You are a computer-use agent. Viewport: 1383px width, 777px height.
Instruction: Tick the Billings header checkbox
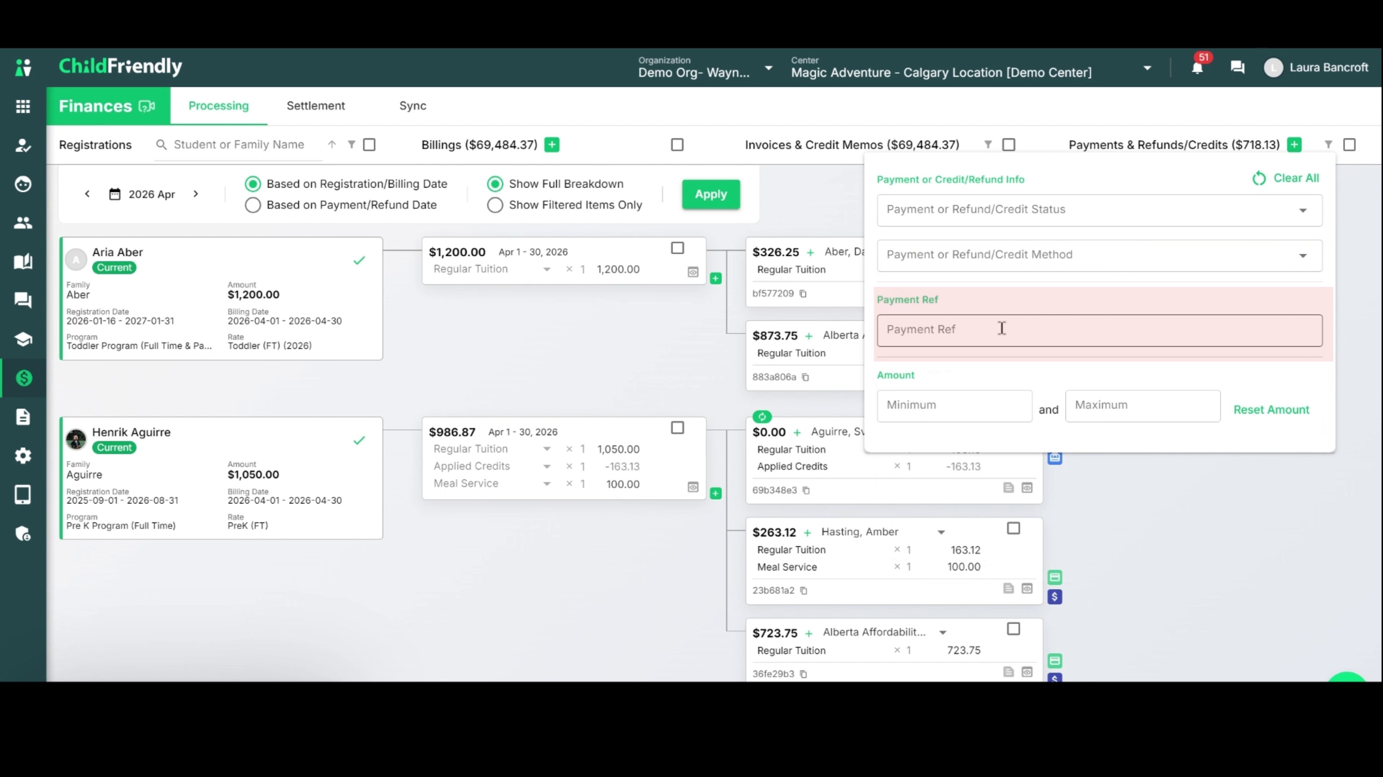click(x=677, y=145)
